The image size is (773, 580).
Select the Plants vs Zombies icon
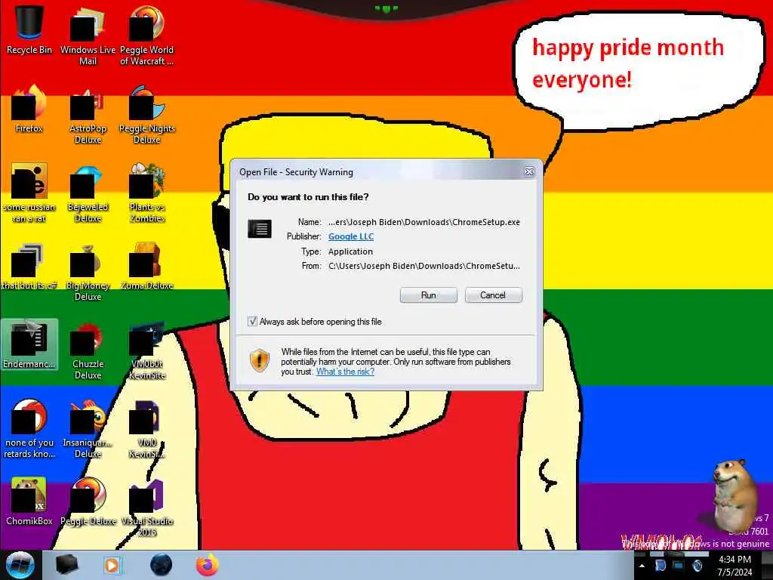pos(146,193)
